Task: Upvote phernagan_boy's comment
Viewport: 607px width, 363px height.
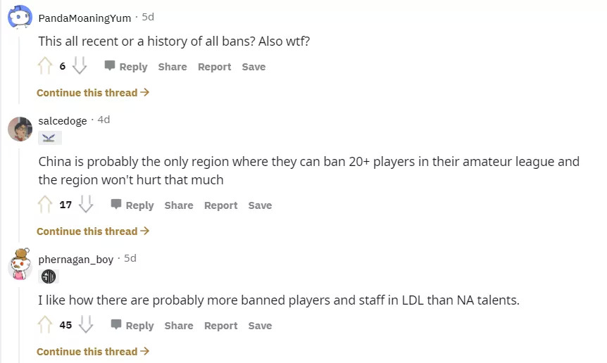Action: pyautogui.click(x=45, y=325)
